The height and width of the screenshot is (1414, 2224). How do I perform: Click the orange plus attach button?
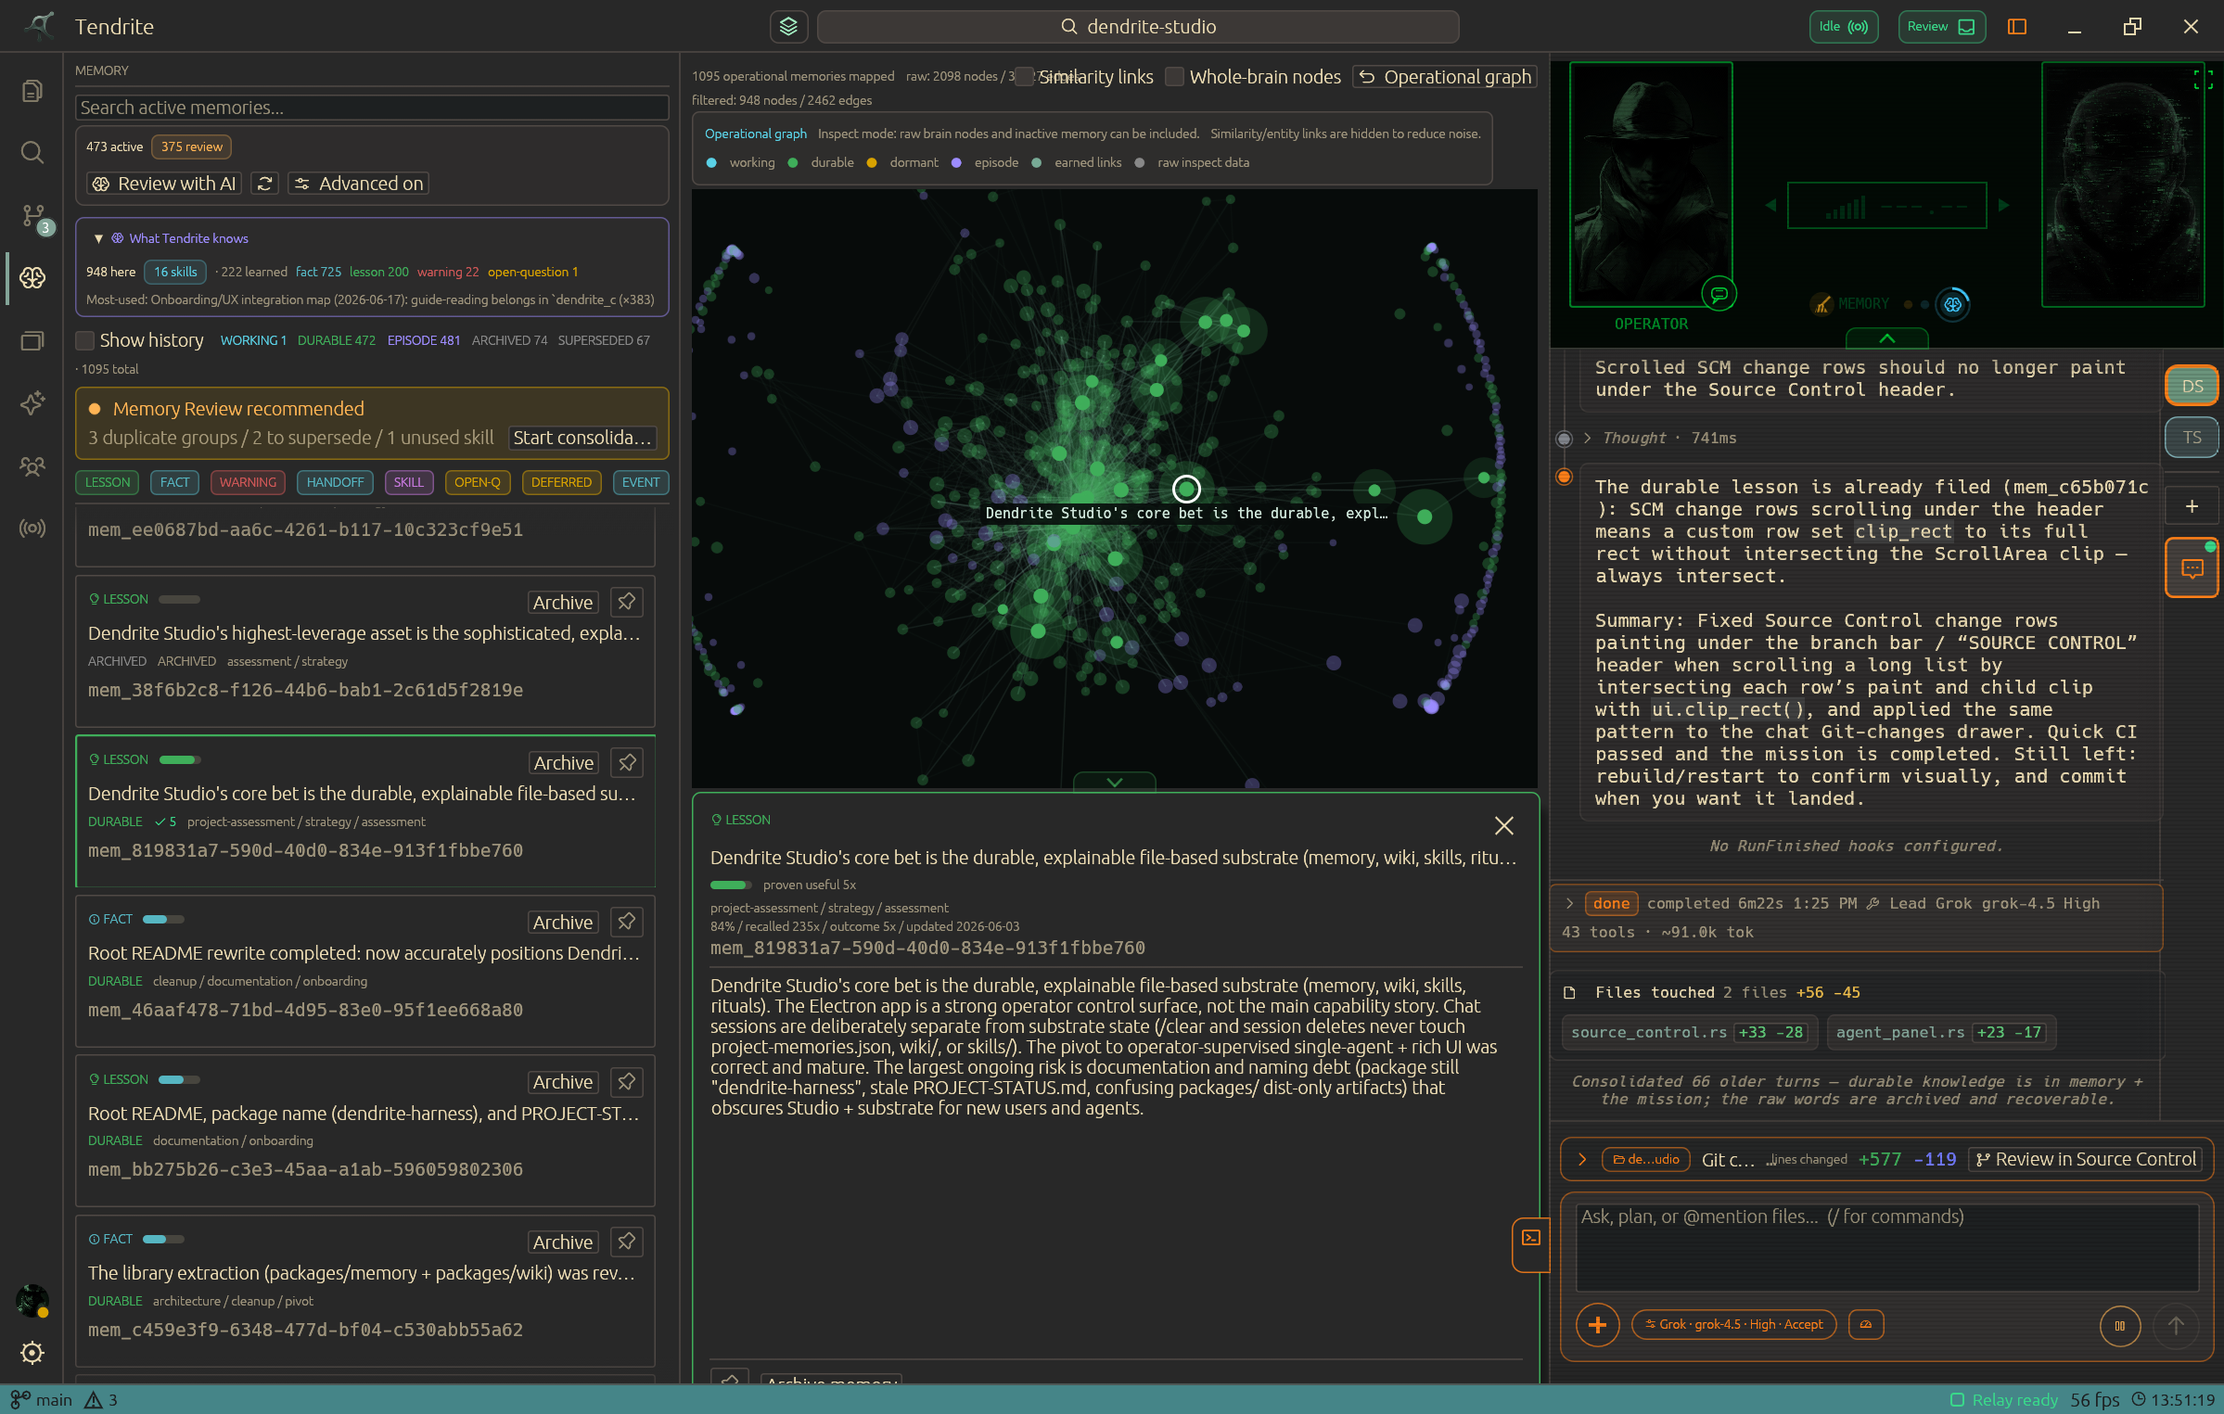click(x=1597, y=1325)
